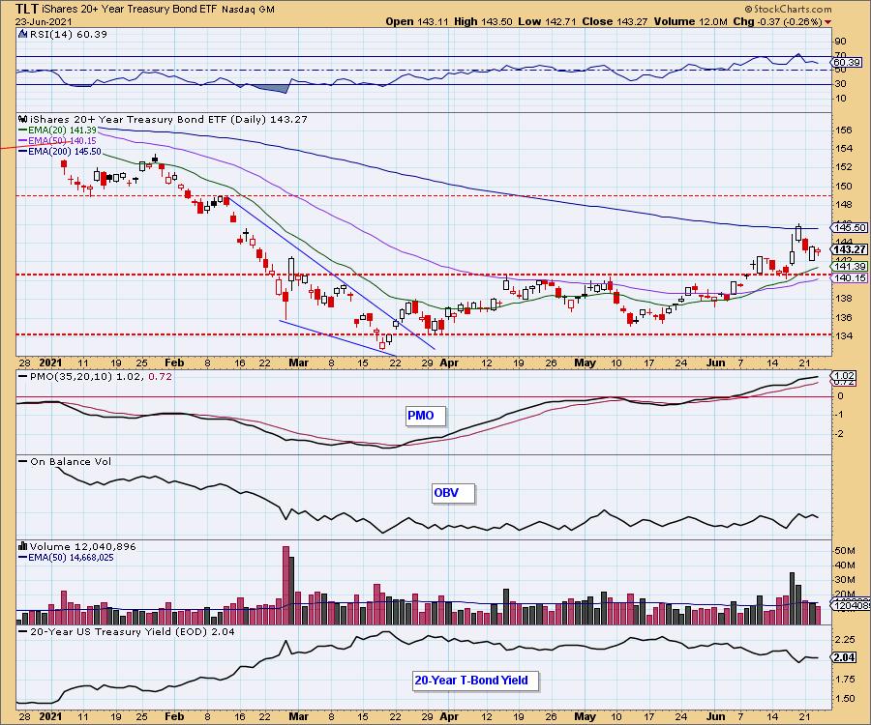The height and width of the screenshot is (725, 871).
Task: Click the 2.04 yield value tag
Action: click(845, 657)
